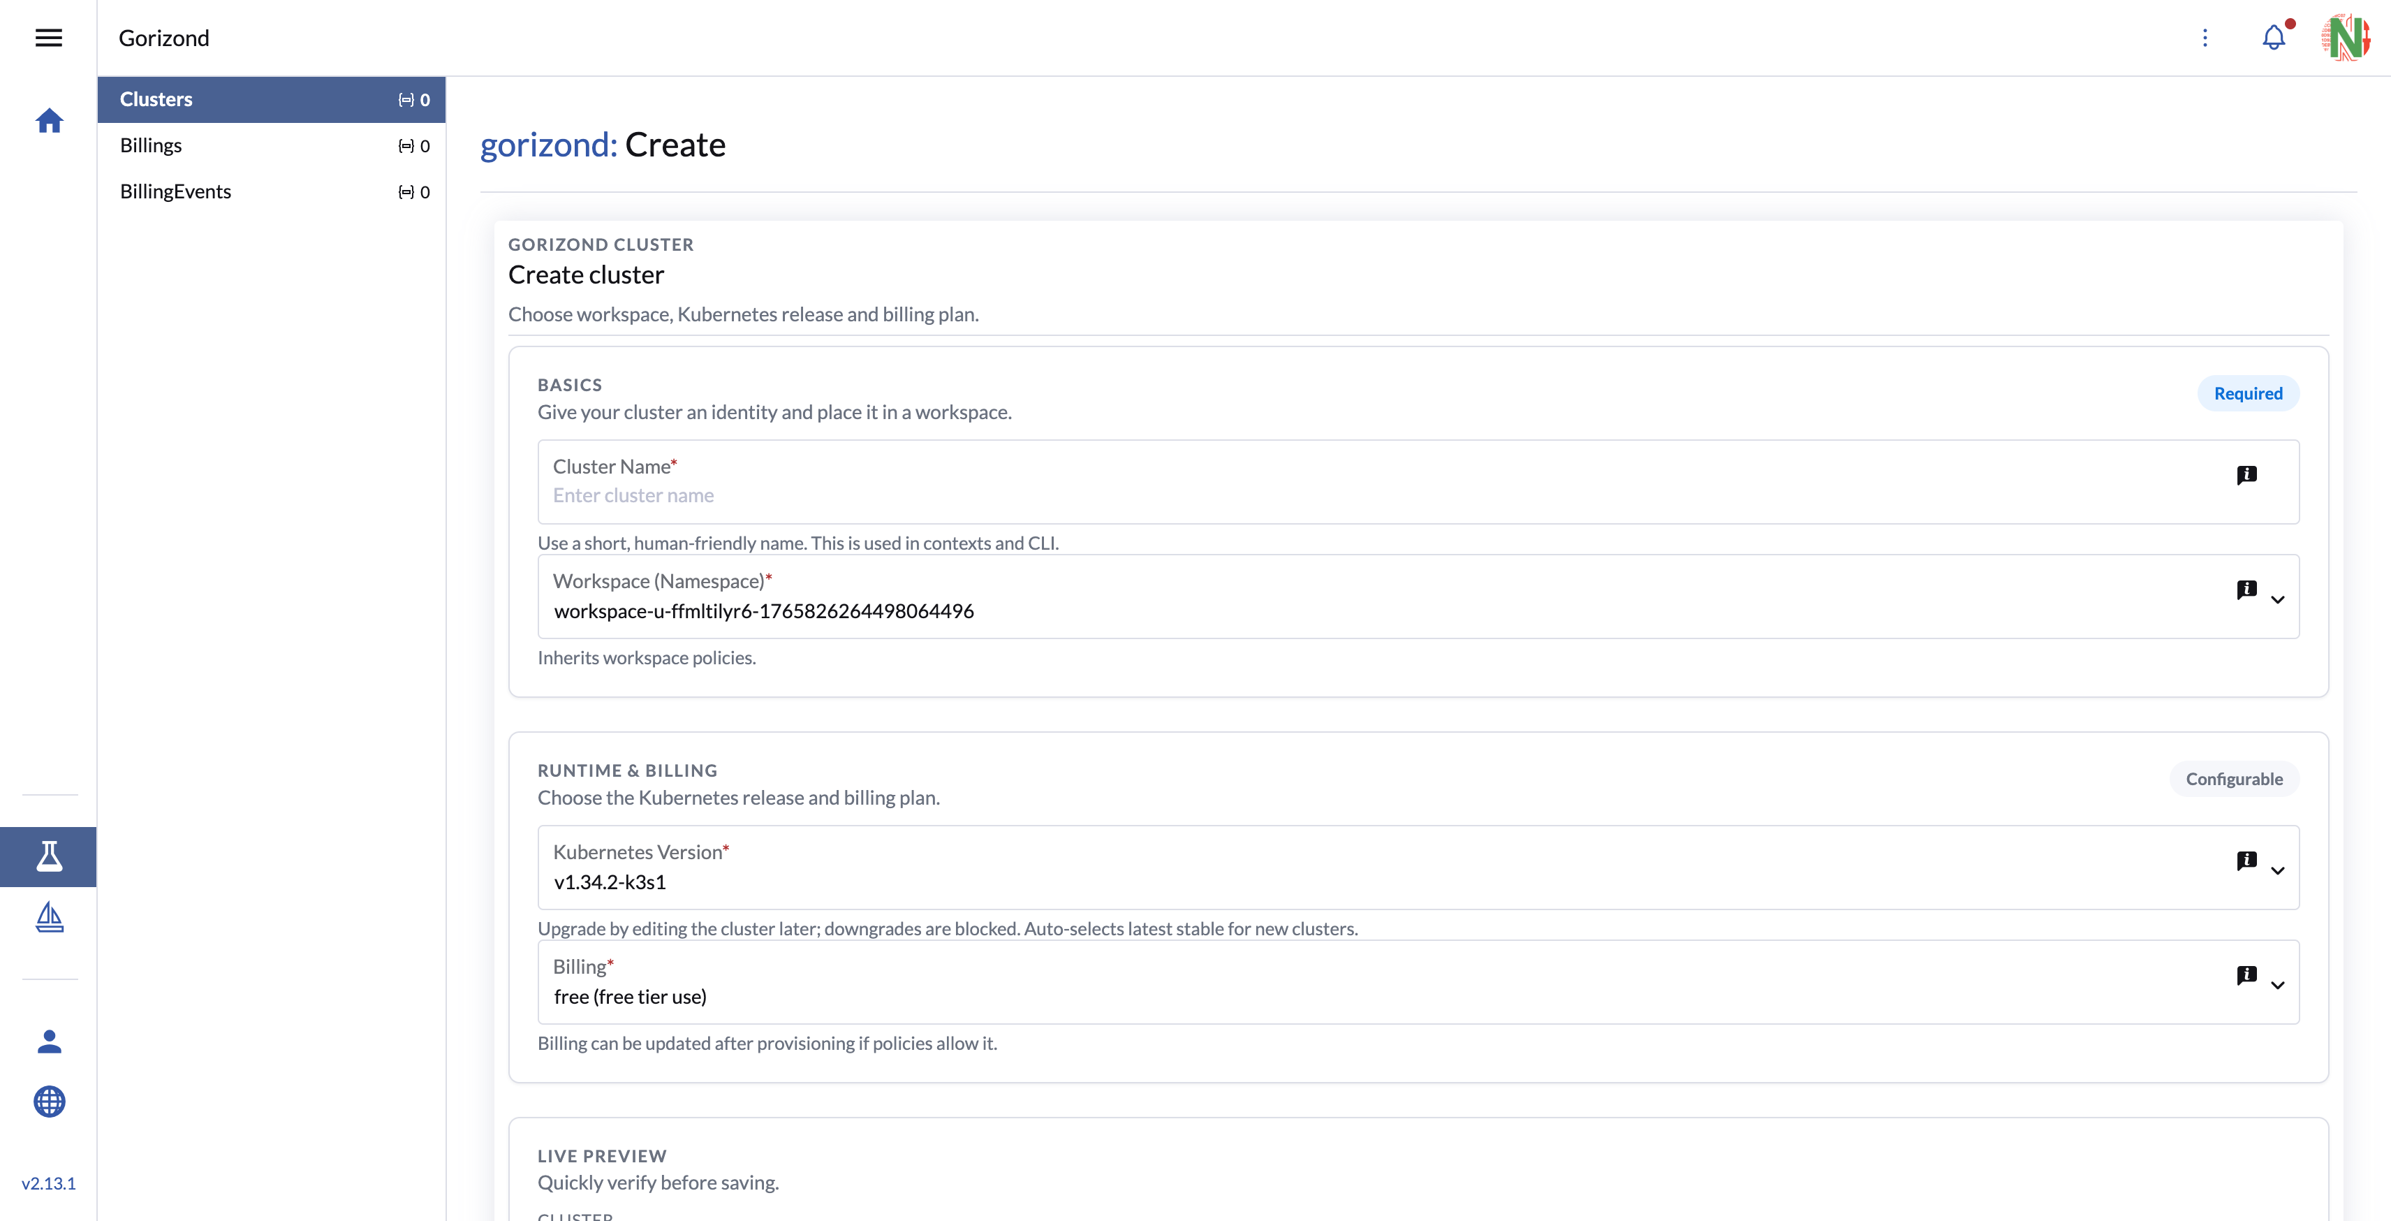The width and height of the screenshot is (2391, 1221).
Task: Click the user profile icon in the sidebar
Action: pyautogui.click(x=48, y=1041)
